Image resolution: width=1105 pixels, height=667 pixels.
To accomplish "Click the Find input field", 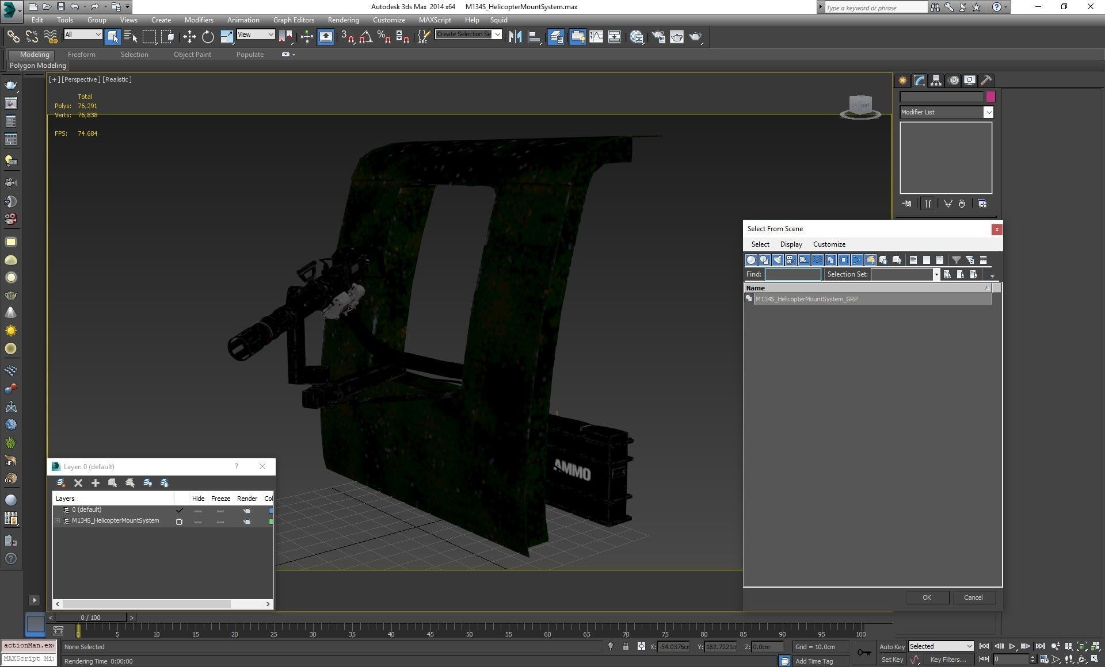I will tap(792, 274).
